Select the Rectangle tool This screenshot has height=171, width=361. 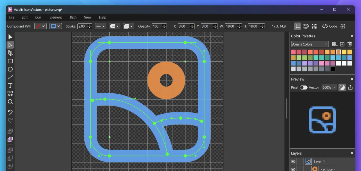(10, 61)
